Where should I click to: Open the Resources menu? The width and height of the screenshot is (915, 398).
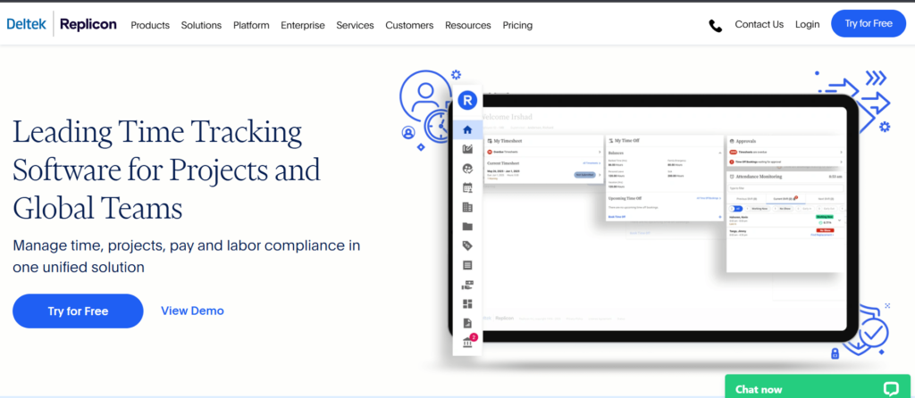[x=468, y=25]
